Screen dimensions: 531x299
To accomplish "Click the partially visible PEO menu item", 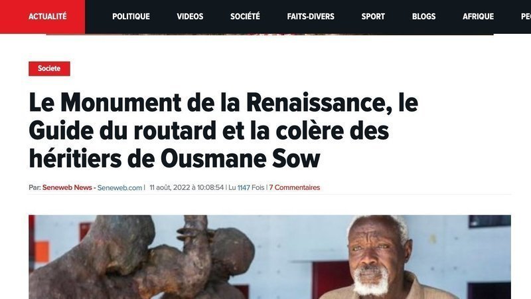I will pyautogui.click(x=526, y=17).
